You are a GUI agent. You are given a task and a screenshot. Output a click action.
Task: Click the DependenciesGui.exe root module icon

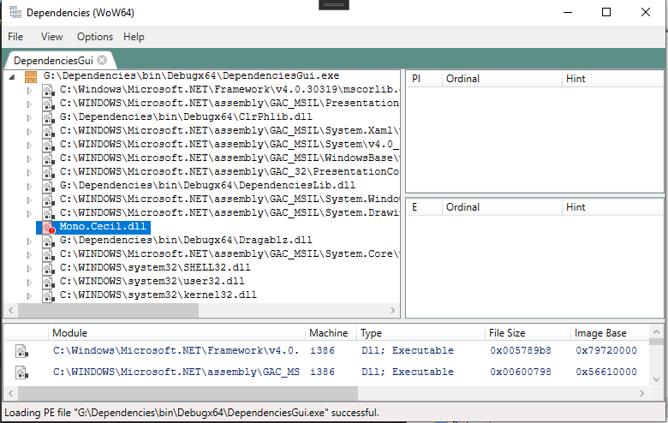tap(31, 77)
